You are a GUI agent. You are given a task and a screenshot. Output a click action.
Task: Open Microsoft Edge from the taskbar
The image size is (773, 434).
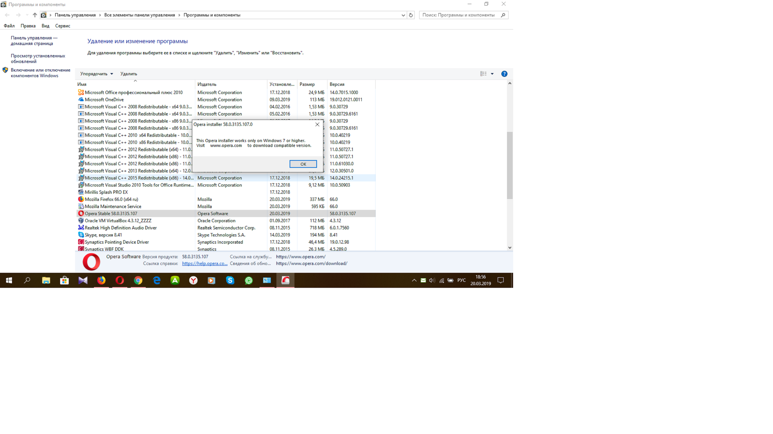157,280
